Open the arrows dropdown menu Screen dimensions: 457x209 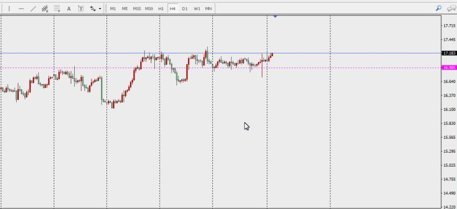click(100, 9)
